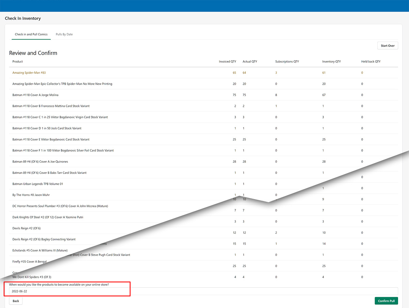
Task: Select Echolands #5 Cover A Williams III
Action: [40, 250]
